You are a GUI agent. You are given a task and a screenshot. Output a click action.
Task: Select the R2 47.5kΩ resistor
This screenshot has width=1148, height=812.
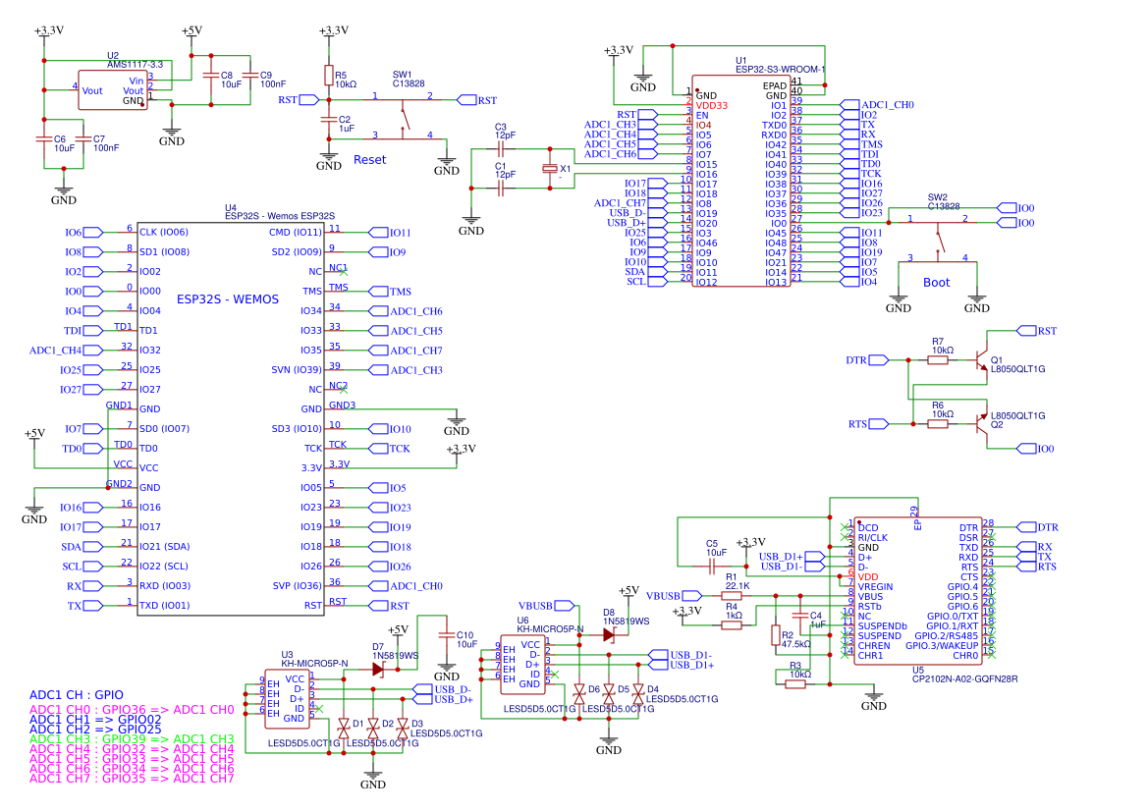click(776, 635)
